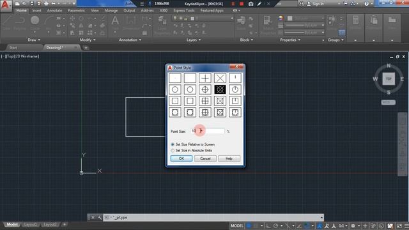Screen dimensions: 409x230
Task: Expand the Draw panel dropdown
Action: click(x=34, y=40)
